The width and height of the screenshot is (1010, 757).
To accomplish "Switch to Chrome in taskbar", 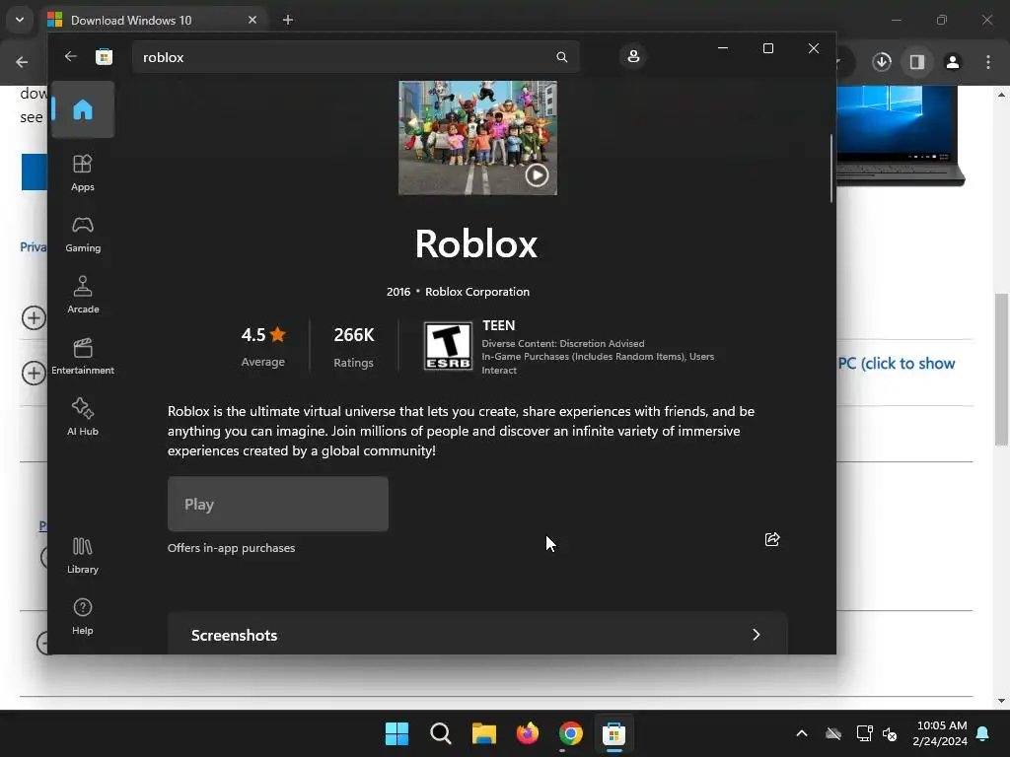I will click(571, 733).
